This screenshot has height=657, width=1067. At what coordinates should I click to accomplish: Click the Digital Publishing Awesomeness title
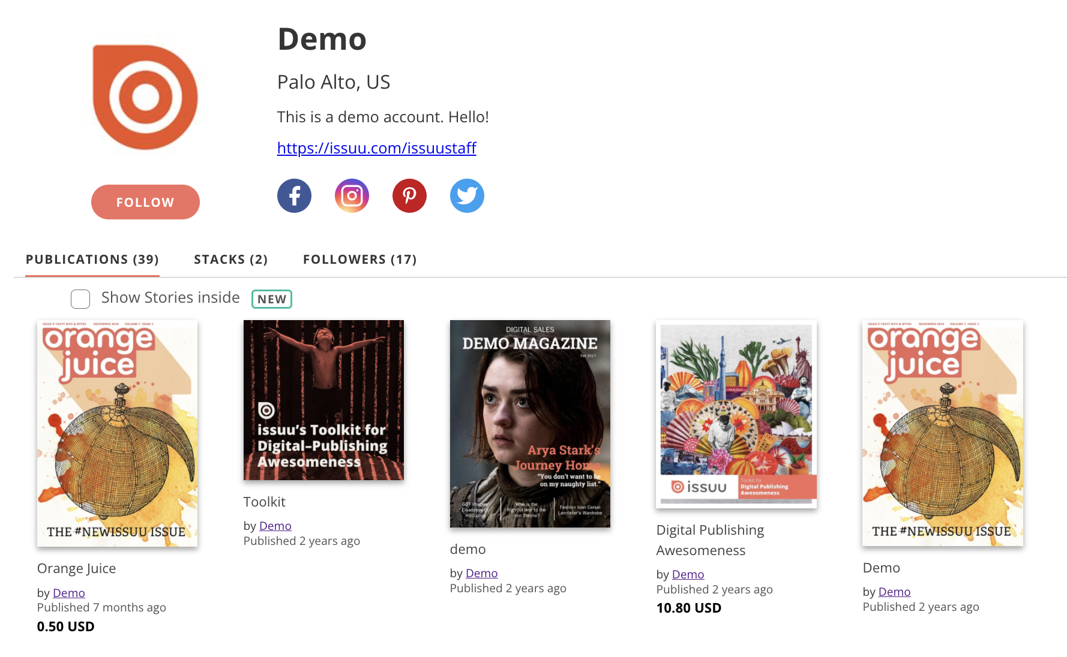[x=710, y=540]
